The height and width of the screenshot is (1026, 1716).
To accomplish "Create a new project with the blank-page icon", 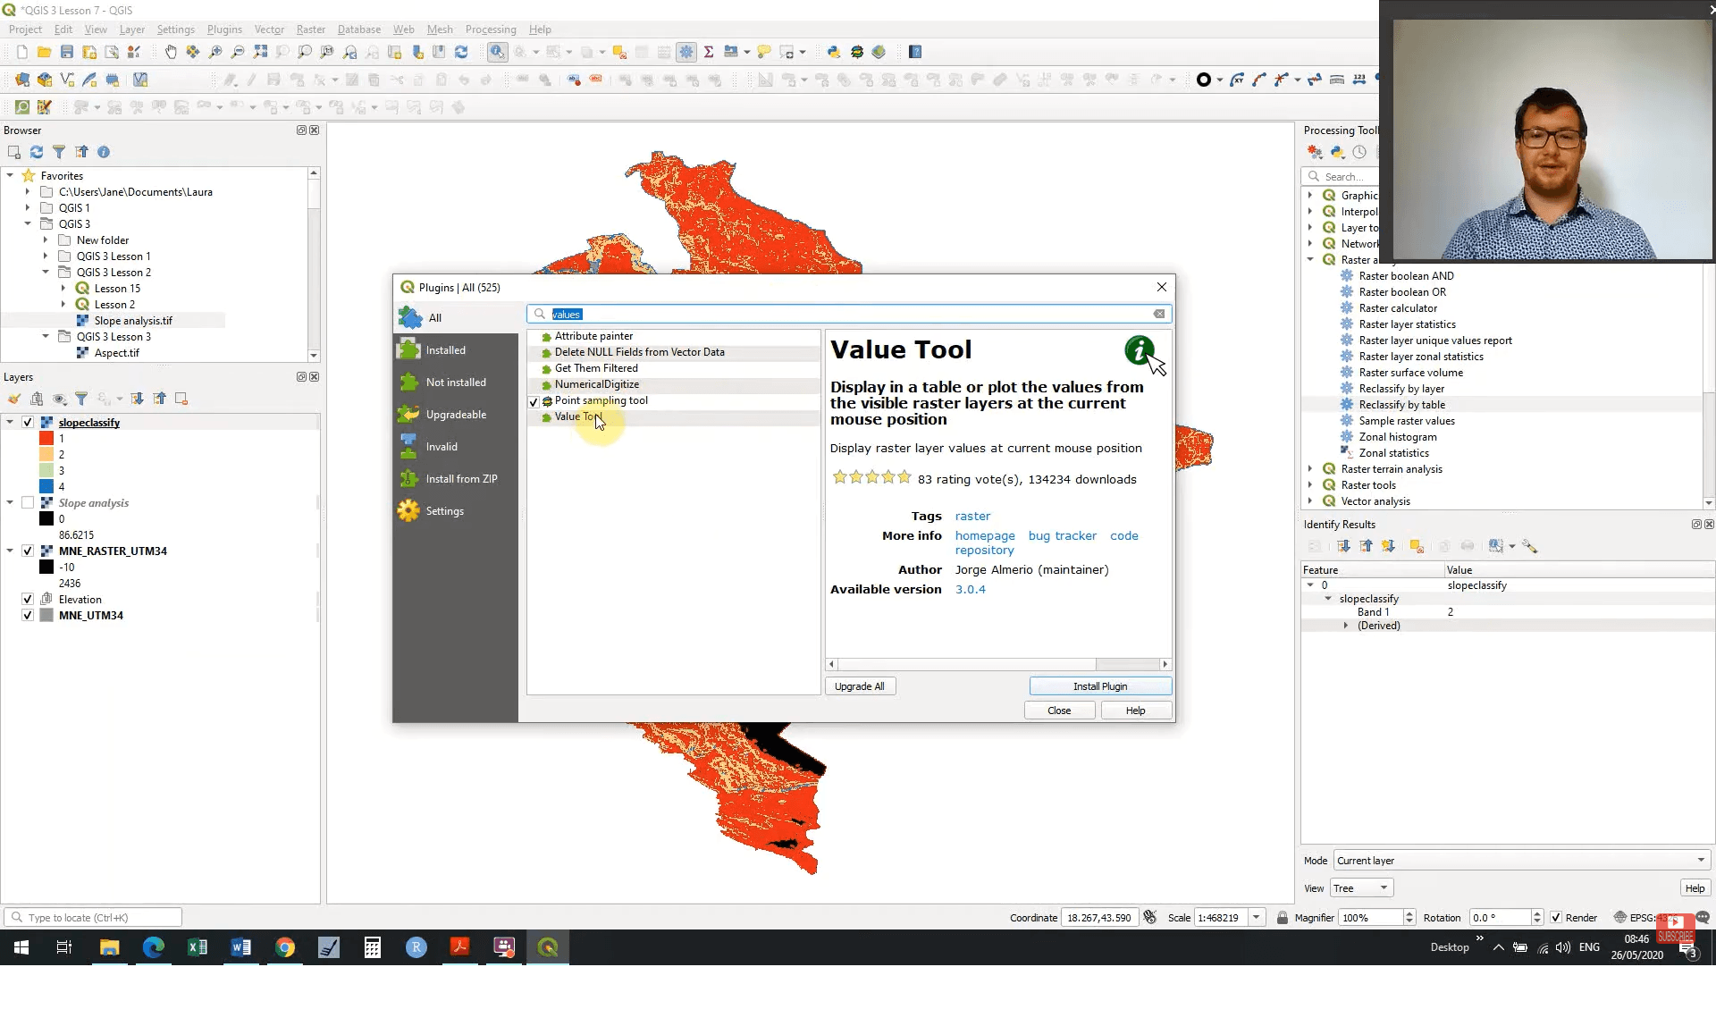I will [22, 52].
